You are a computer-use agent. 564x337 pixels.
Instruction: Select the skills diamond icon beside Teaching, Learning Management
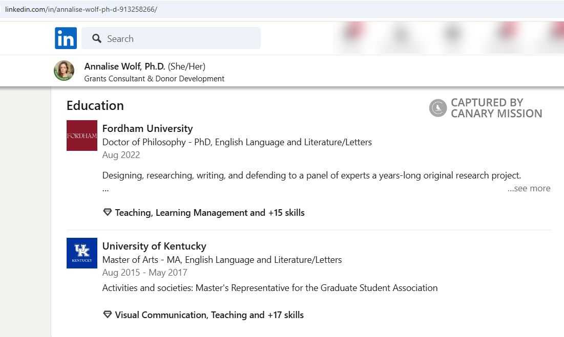[107, 212]
